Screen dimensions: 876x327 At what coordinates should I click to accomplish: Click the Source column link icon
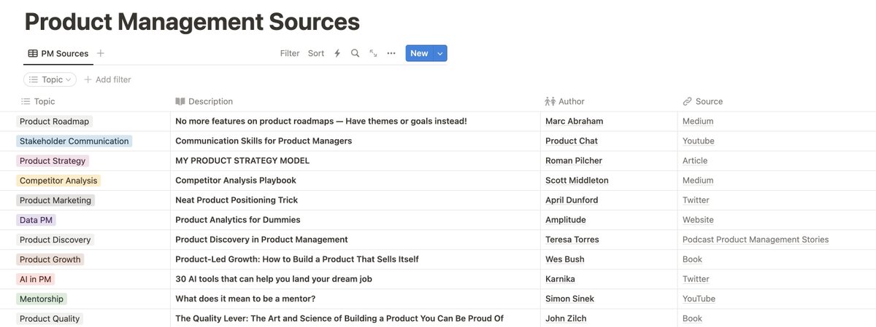tap(687, 101)
